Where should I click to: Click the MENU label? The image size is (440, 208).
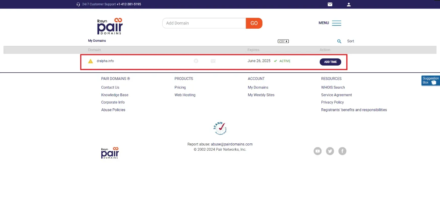click(x=324, y=23)
